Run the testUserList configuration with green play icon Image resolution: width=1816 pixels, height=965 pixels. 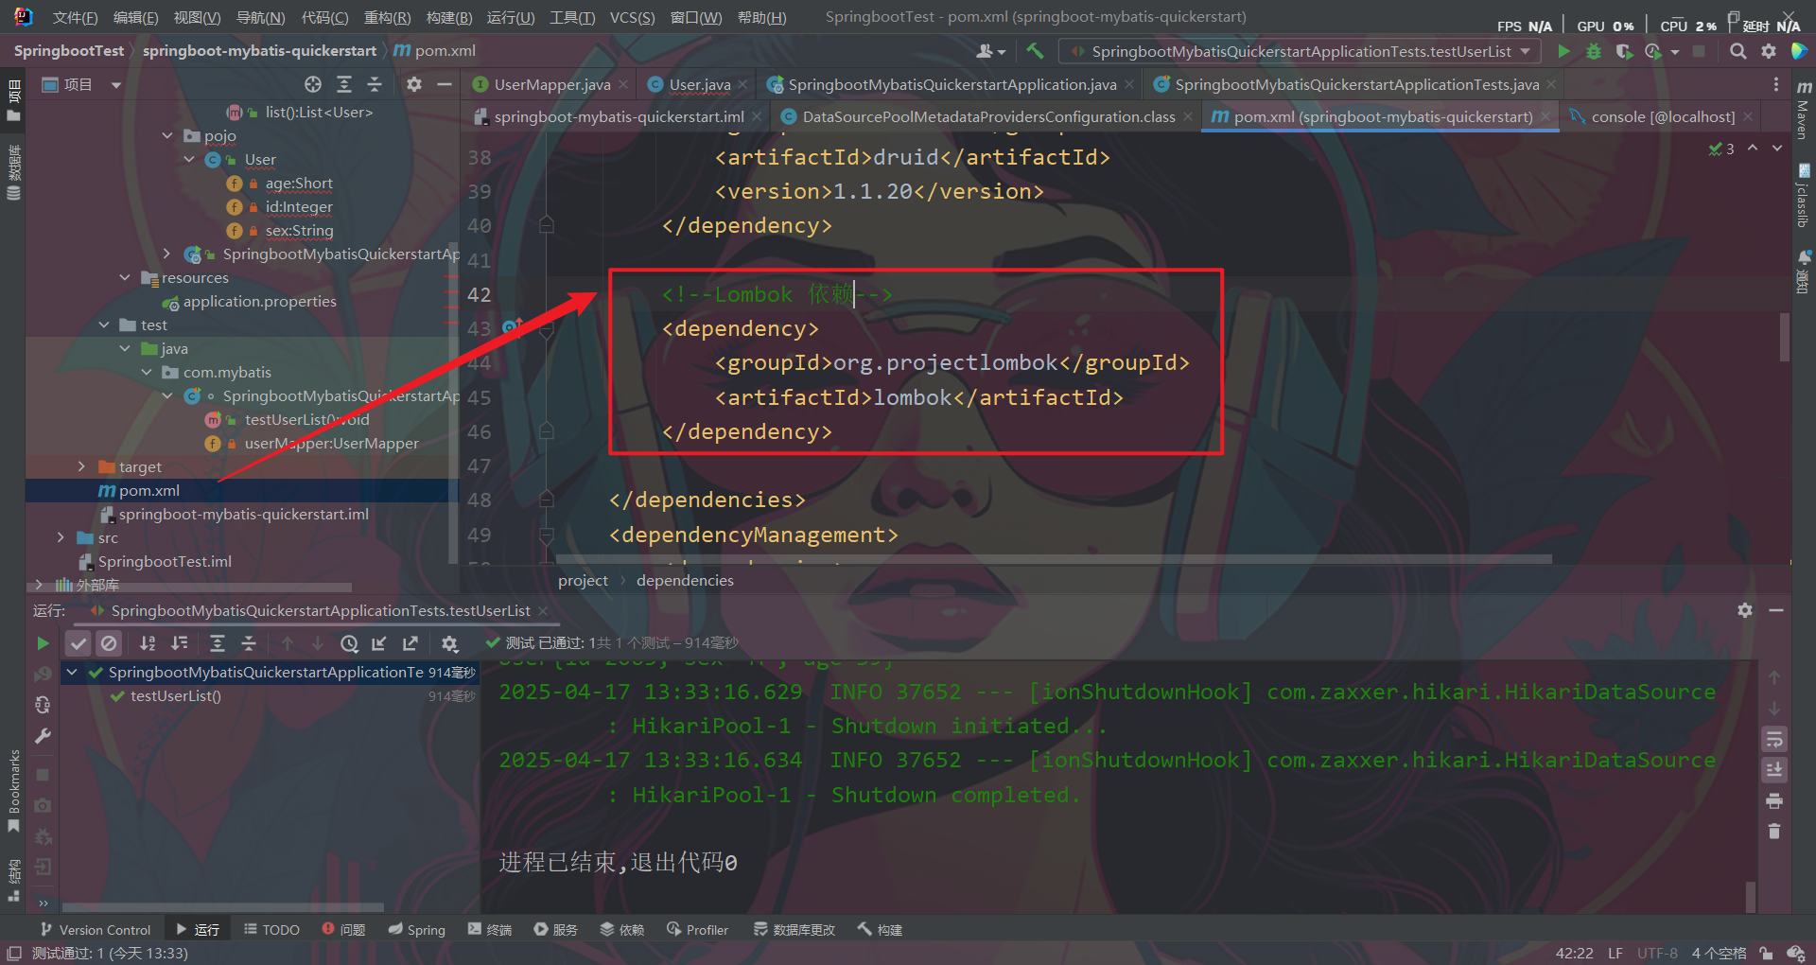pos(1563,51)
